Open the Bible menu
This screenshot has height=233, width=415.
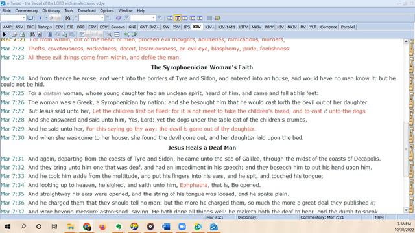[x=6, y=10]
